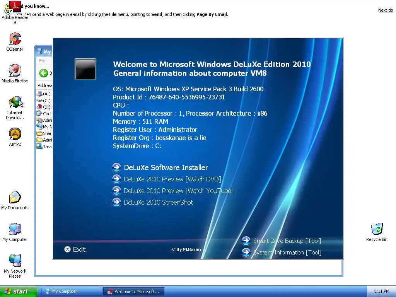Image resolution: width=396 pixels, height=297 pixels.
Task: Click the Start button
Action: [x=19, y=291]
